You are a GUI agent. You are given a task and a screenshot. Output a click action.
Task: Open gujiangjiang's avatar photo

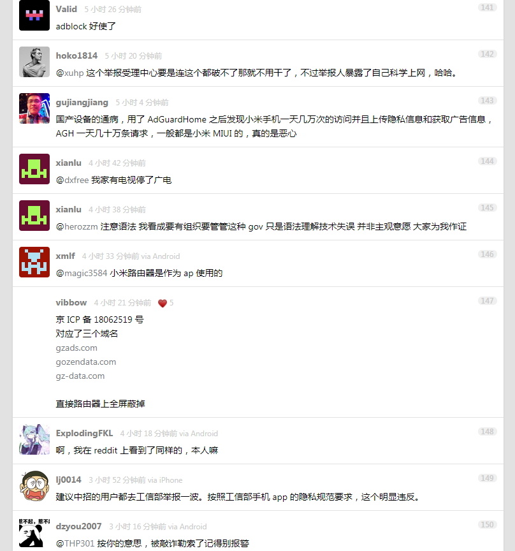tap(34, 108)
